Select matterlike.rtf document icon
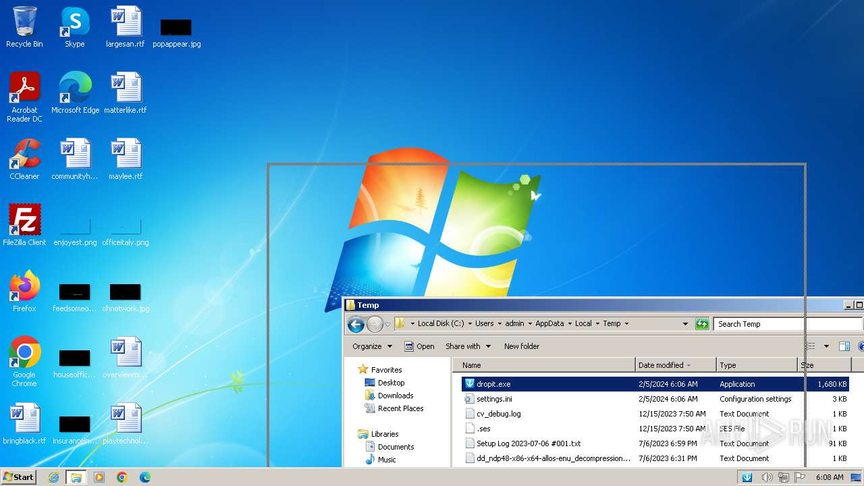 tap(126, 93)
